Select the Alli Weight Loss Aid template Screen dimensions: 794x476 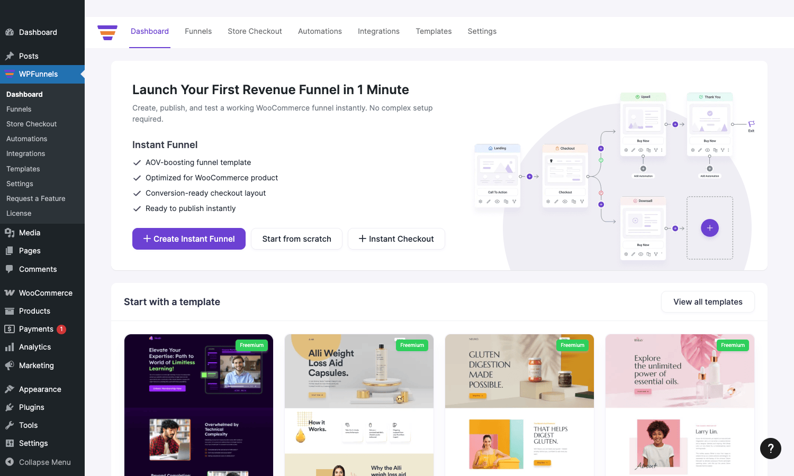359,405
